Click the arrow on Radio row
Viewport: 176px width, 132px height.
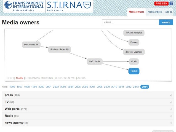tap(171, 116)
